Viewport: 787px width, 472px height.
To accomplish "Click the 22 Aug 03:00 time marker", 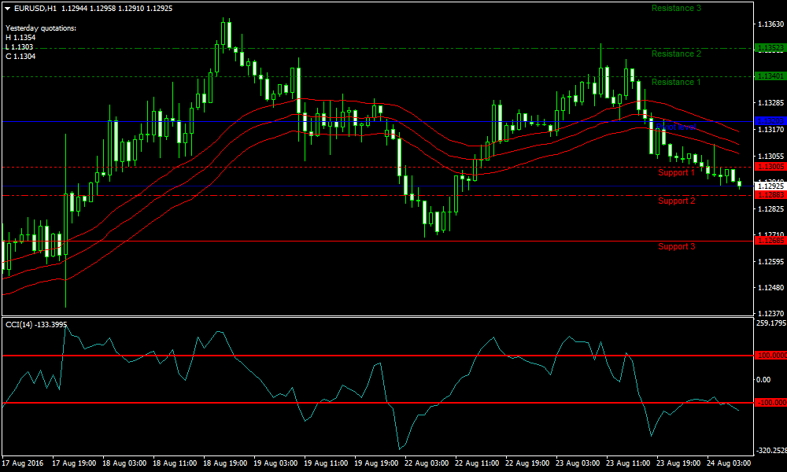I will tap(428, 463).
